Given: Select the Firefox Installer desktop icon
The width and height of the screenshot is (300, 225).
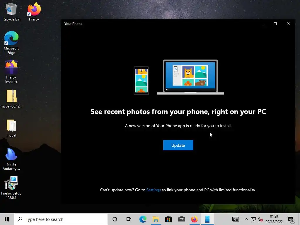Looking at the screenshot, I should point(11,72).
